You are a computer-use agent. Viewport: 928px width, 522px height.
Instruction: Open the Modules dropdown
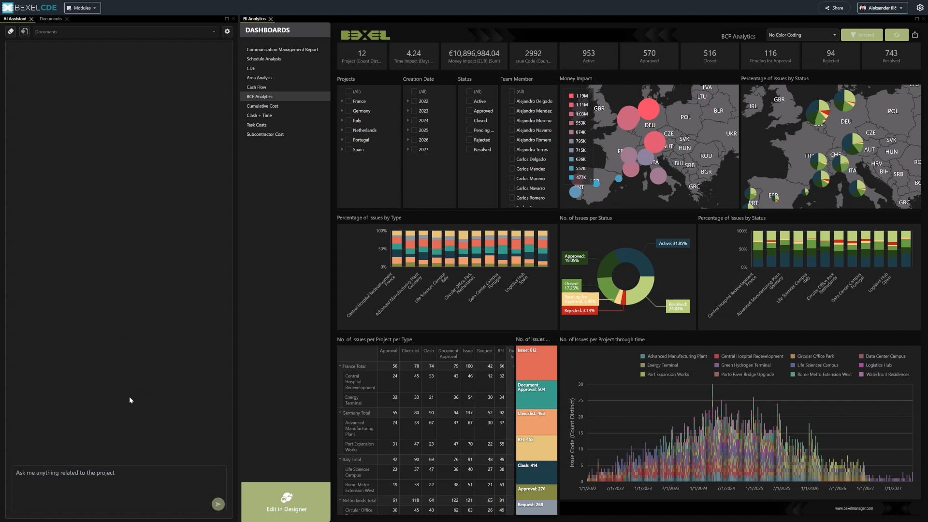coord(82,8)
